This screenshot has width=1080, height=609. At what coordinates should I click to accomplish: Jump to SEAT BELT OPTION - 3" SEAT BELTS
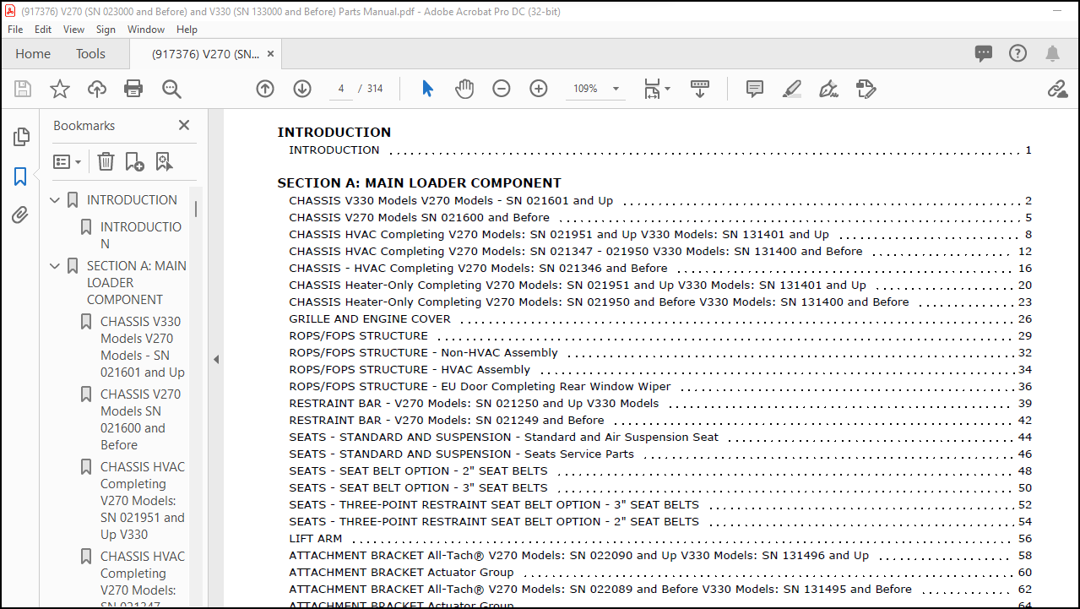(418, 488)
